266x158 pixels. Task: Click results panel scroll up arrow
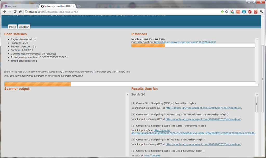tap(257, 94)
